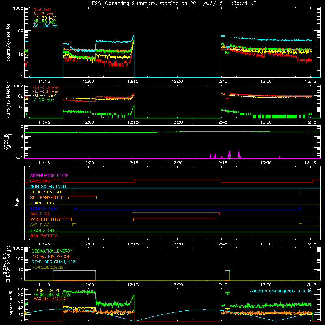Select the blue ECLIPSE_FLAG label
Screen dimensions: 325x325
click(x=44, y=208)
